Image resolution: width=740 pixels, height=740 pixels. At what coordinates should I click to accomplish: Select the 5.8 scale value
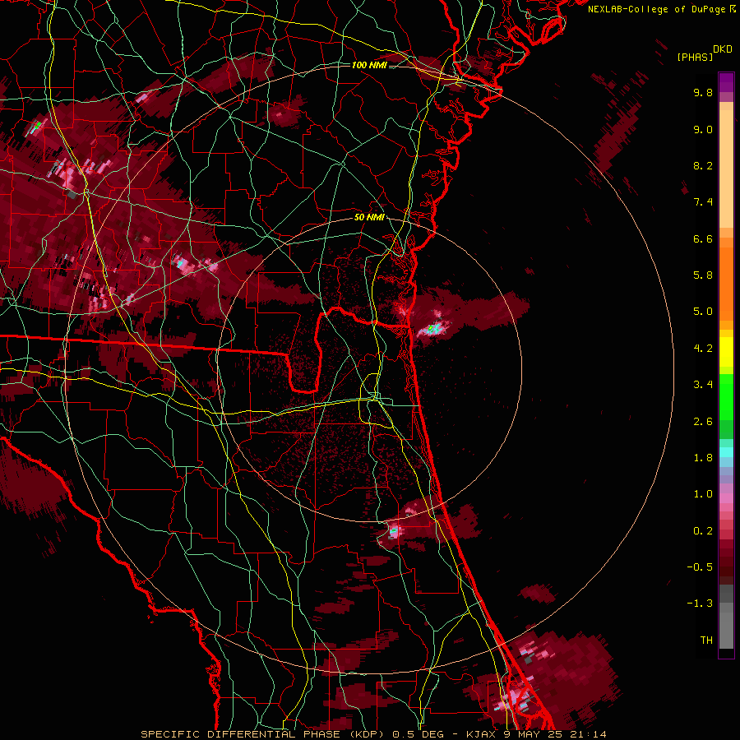tap(703, 275)
